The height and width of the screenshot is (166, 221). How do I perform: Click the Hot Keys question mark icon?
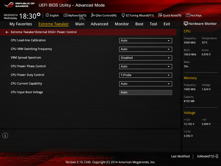click(188, 15)
